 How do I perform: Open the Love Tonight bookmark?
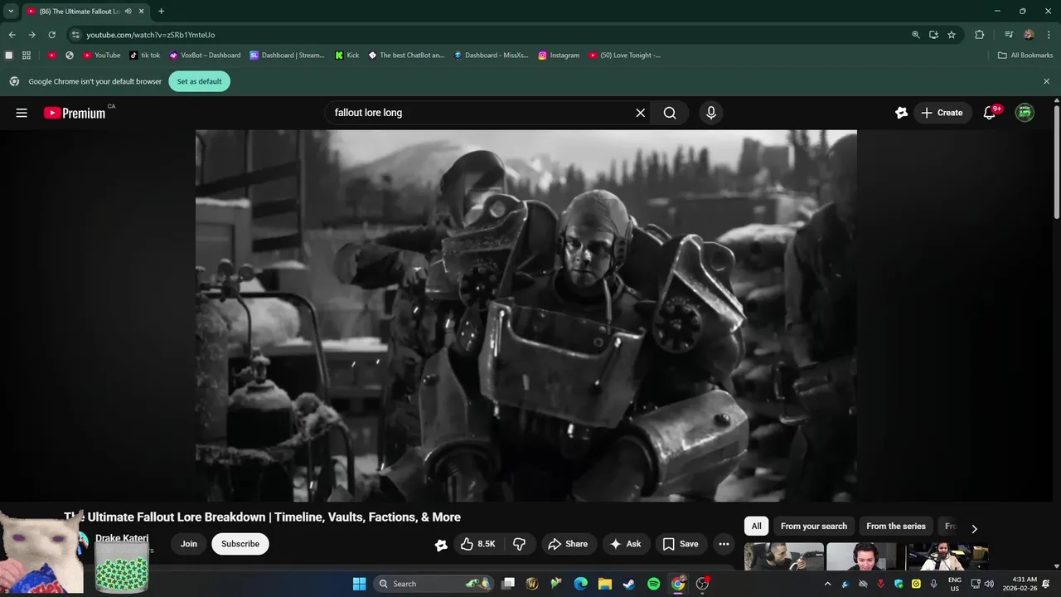pos(625,56)
